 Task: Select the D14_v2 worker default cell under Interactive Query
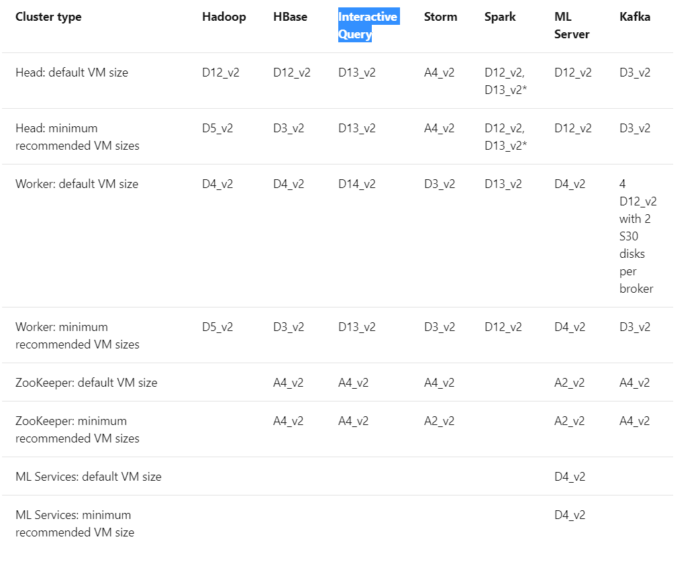356,183
